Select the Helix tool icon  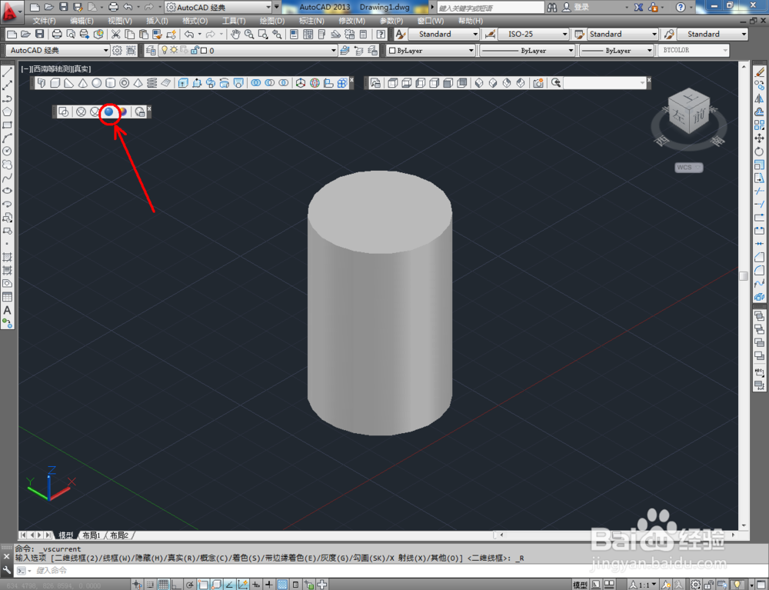point(151,83)
